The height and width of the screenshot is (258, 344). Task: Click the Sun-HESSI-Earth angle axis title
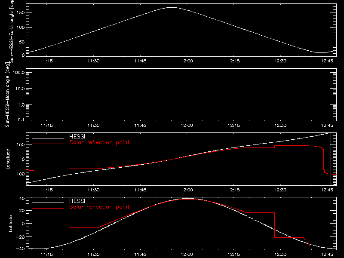pos(12,31)
